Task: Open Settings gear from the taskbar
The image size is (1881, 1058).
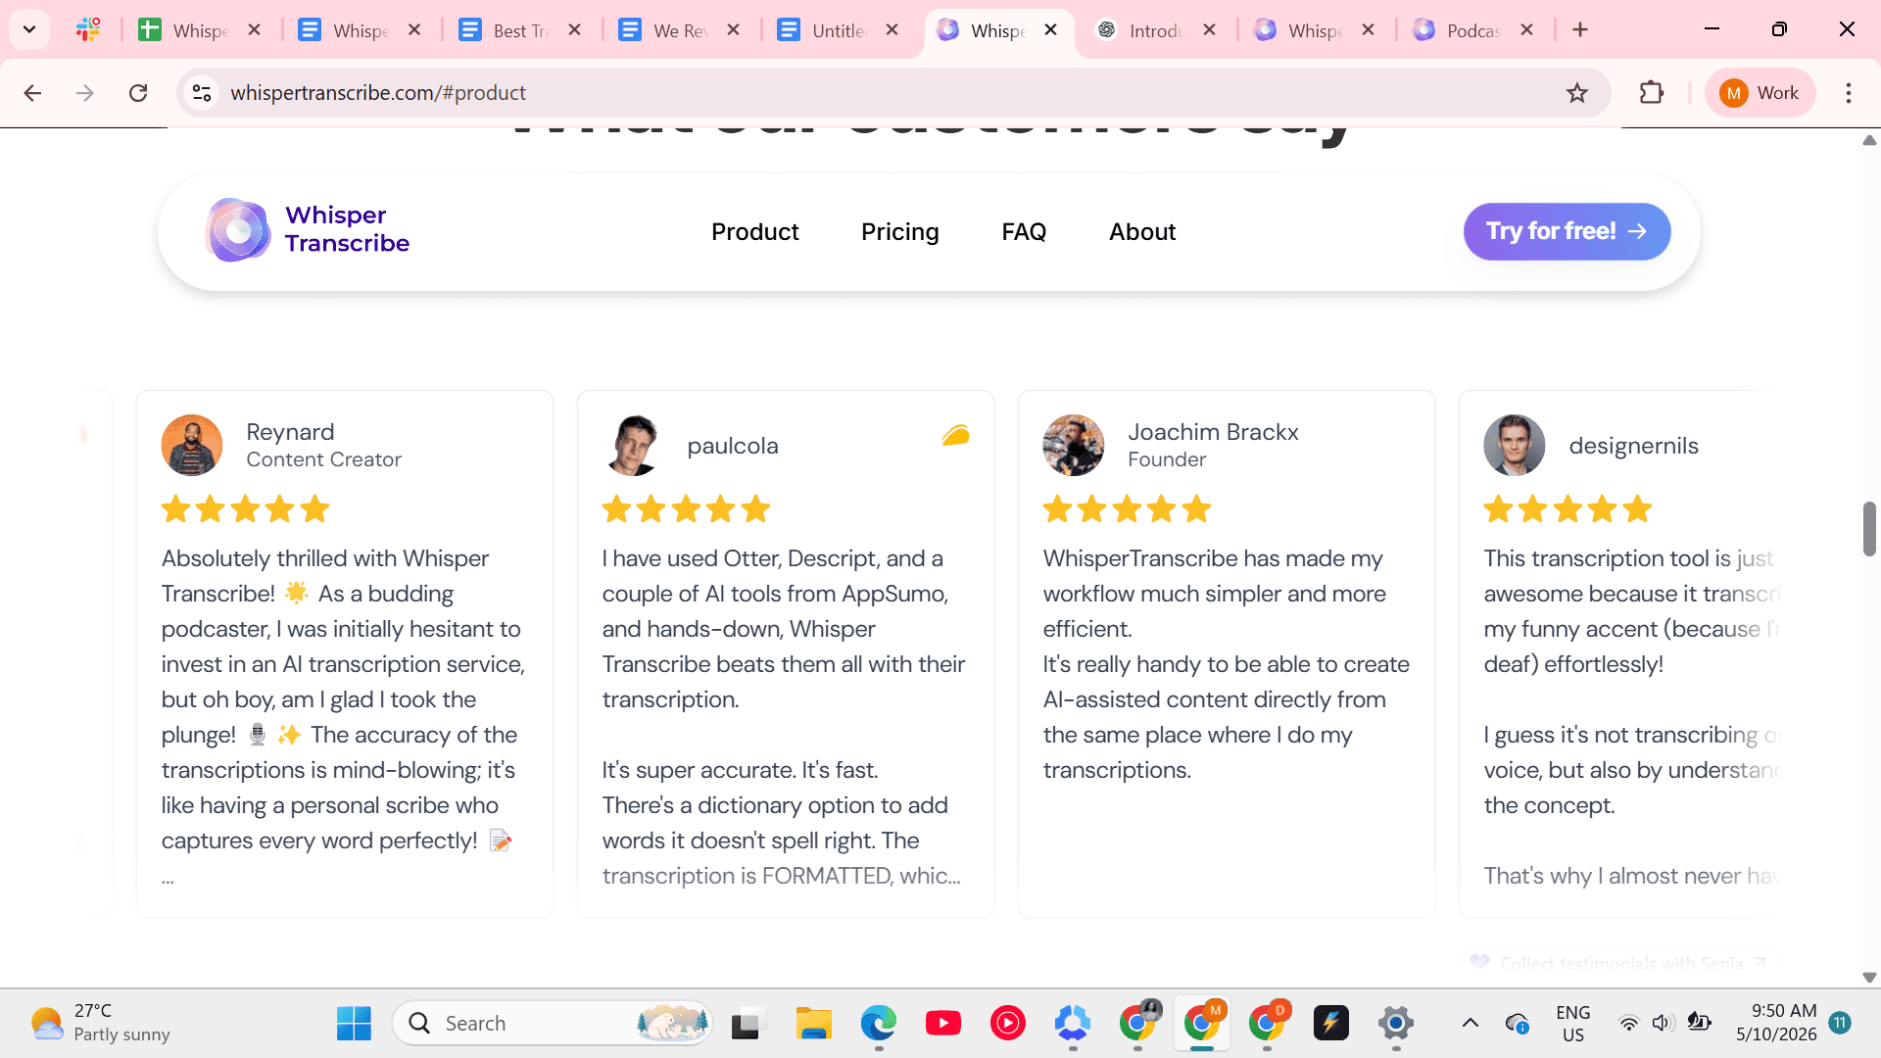Action: (1395, 1023)
